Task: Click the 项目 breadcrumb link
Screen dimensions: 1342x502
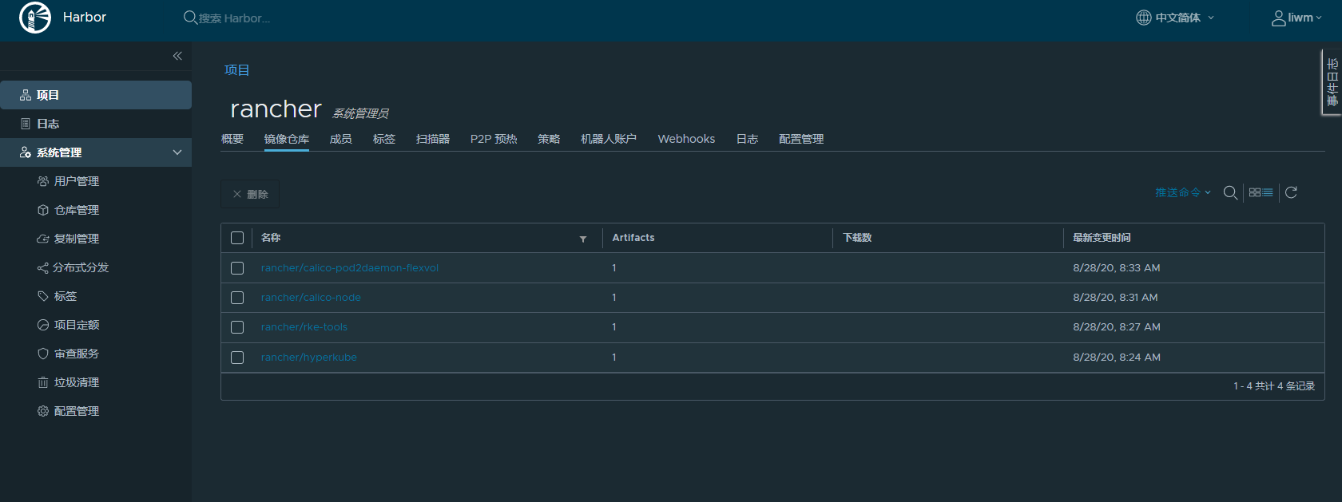Action: [x=237, y=70]
